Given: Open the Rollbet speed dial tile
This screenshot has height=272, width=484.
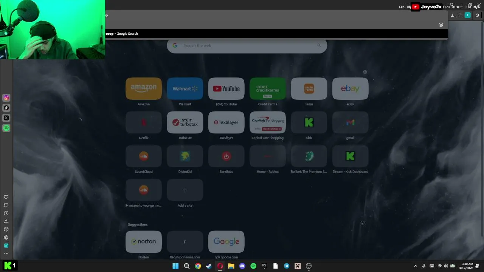Looking at the screenshot, I should click(x=309, y=156).
